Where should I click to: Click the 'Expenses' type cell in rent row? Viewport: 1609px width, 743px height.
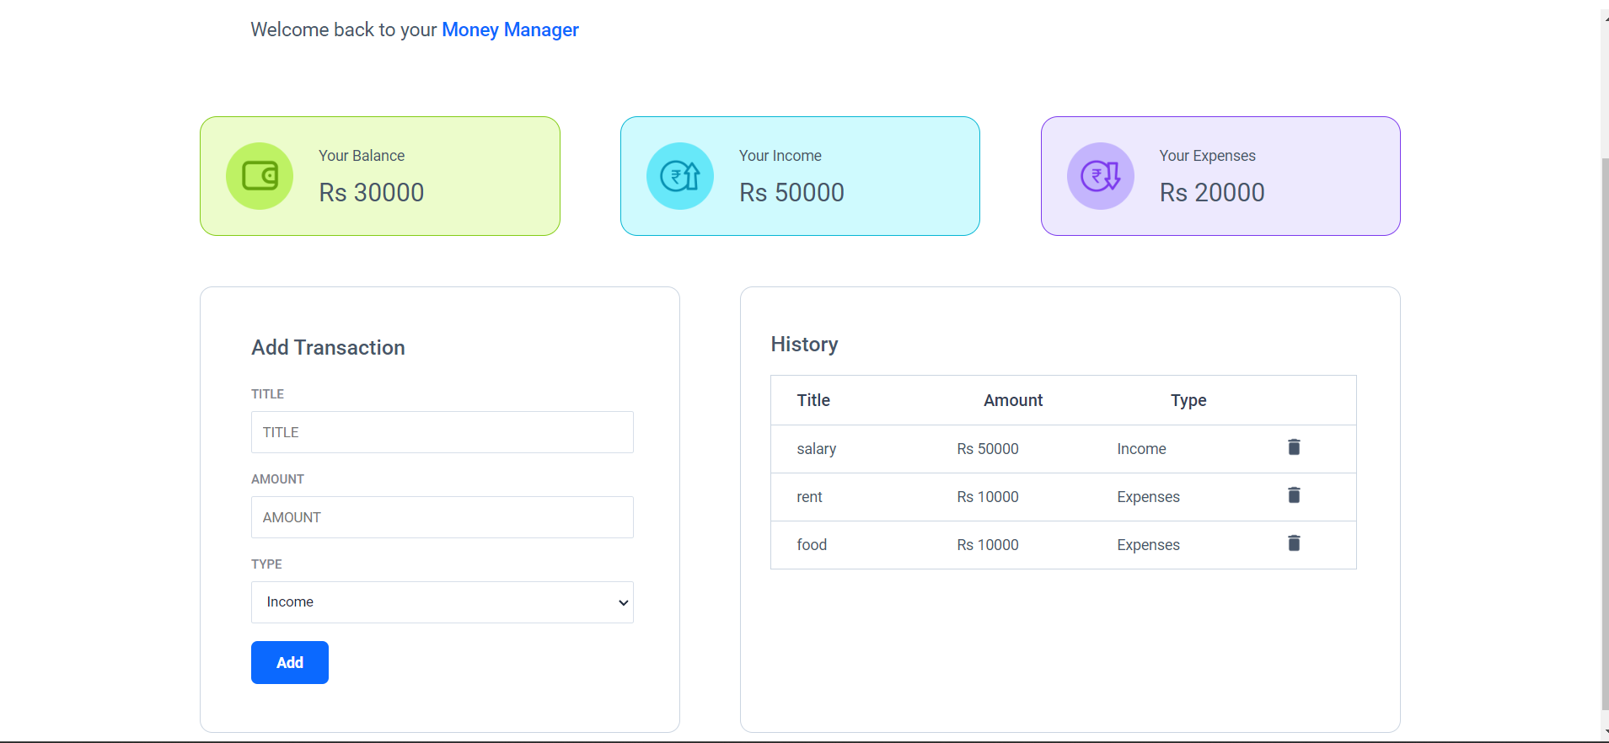point(1149,497)
